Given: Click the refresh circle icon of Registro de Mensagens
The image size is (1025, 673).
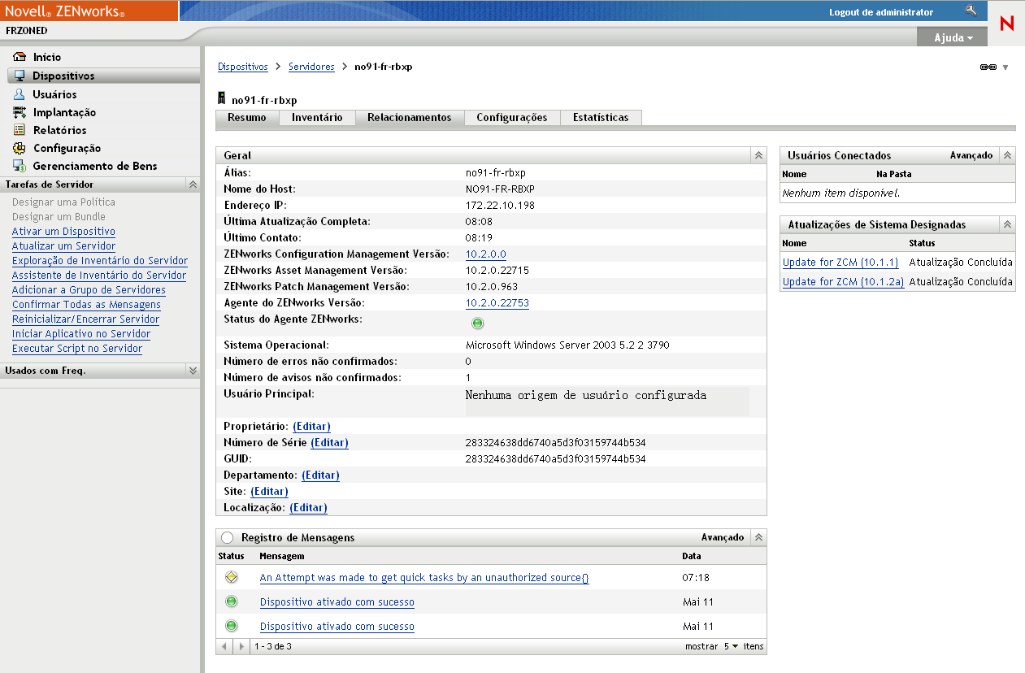Looking at the screenshot, I should pos(227,537).
